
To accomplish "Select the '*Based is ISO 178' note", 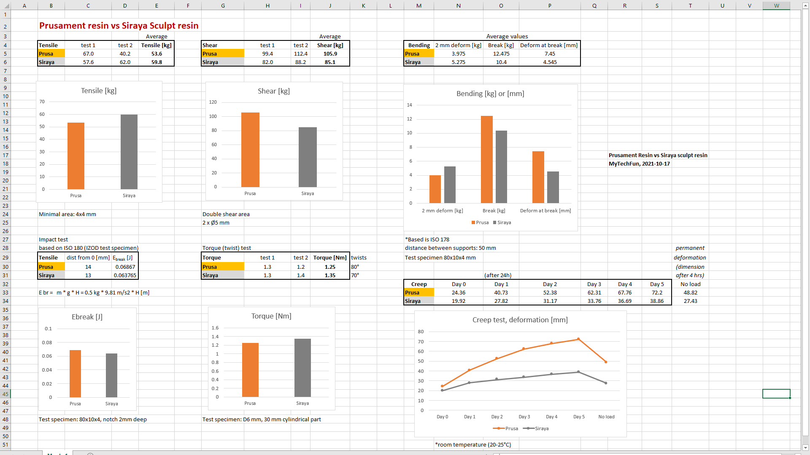I will click(427, 239).
